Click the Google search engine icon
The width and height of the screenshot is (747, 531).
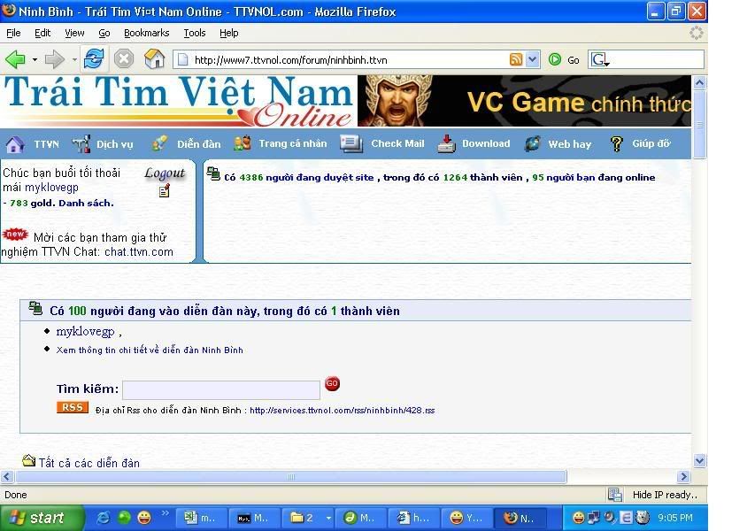(x=599, y=59)
